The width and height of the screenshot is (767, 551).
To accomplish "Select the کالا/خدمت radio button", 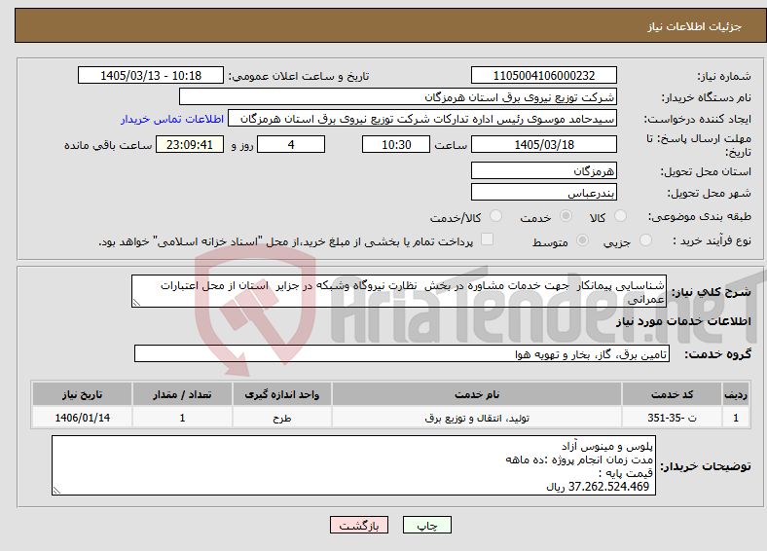I will [496, 216].
